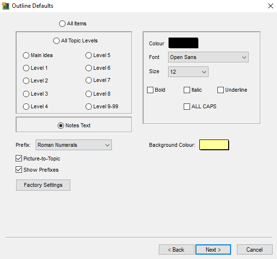The image size is (277, 259).
Task: Open the Open Sans Font dropdown
Action: (208, 57)
